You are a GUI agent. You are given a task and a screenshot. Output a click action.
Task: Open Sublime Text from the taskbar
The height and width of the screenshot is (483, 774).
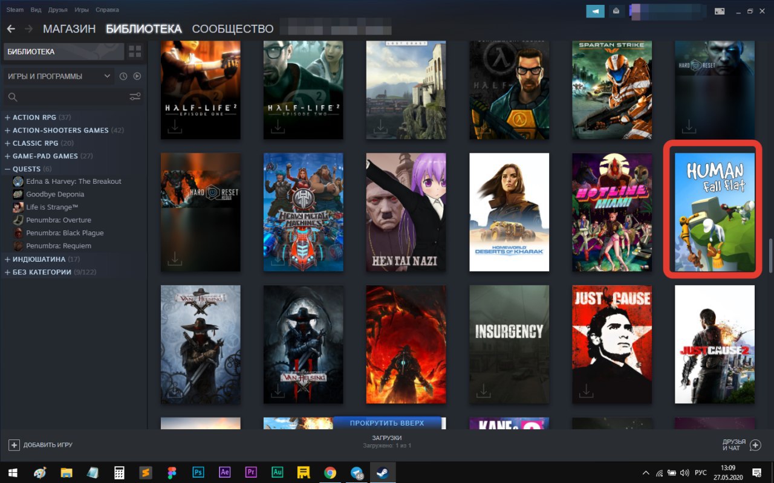(145, 472)
